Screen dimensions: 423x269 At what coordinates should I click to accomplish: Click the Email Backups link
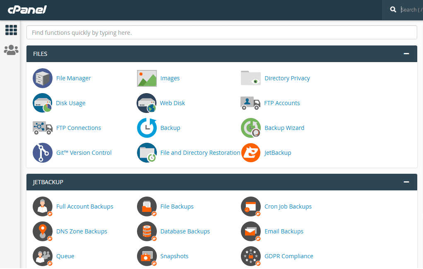click(284, 231)
